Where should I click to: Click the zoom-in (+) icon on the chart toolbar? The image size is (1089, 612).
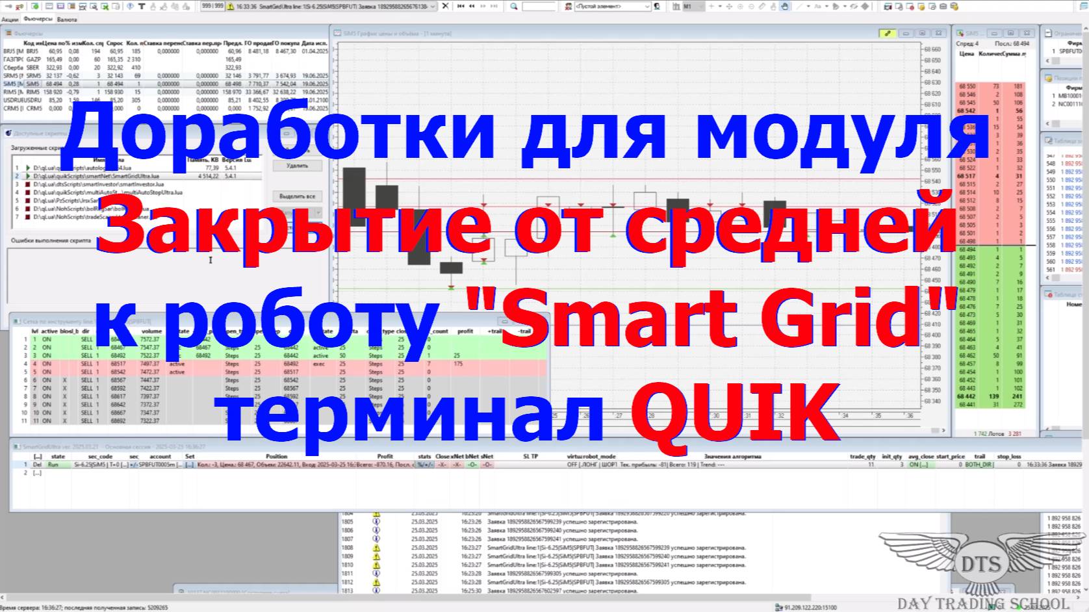[x=711, y=6]
